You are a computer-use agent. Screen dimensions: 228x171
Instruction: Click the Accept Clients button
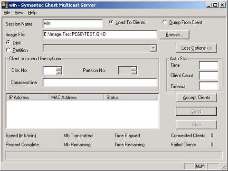coord(196,98)
